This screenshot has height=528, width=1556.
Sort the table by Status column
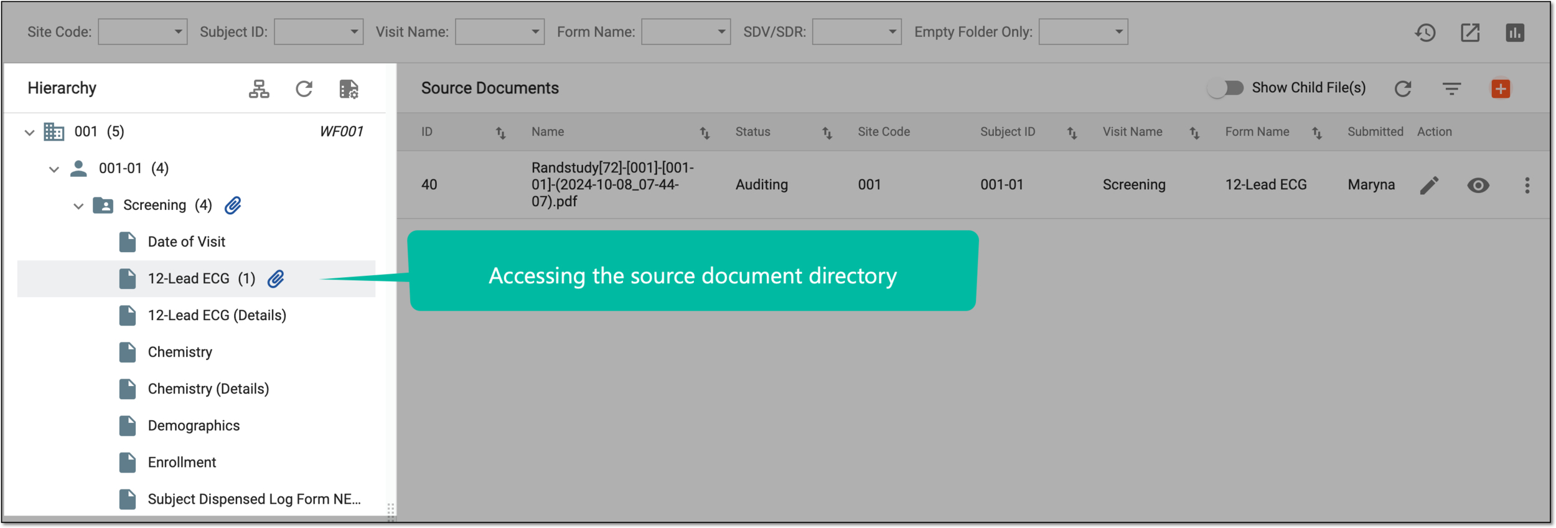827,132
